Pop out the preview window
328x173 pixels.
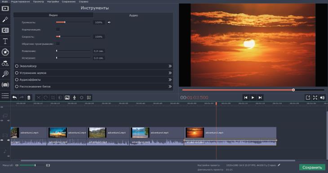point(308,97)
